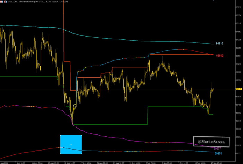
Task: Click the 60746 price scale value
Action: [x=239, y=121]
